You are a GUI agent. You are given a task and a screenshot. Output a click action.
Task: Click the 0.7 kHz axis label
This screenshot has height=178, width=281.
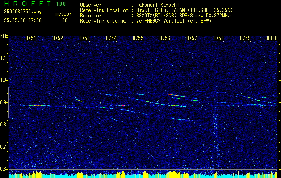click(x=4, y=147)
